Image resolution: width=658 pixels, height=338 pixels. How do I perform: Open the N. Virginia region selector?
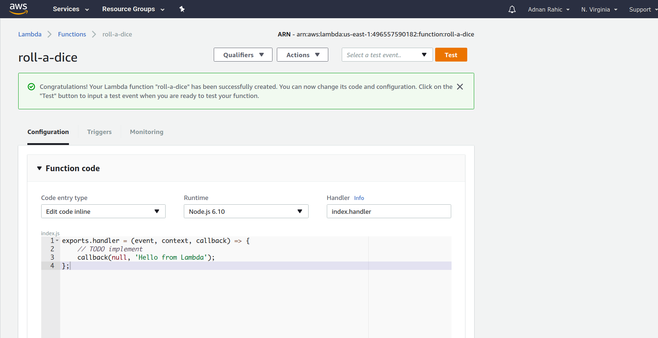pos(599,9)
